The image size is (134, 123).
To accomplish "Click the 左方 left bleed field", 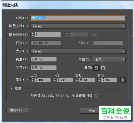I will 87,80.
